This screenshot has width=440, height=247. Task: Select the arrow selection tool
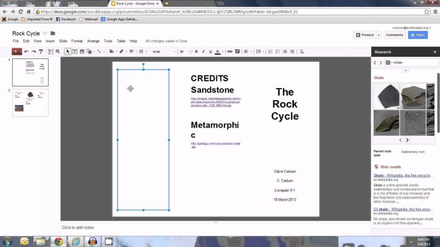point(67,51)
